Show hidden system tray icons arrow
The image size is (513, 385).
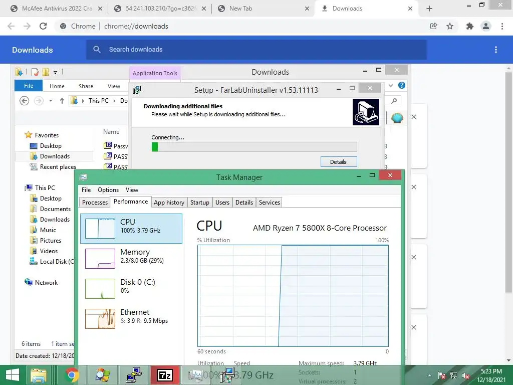click(x=429, y=375)
